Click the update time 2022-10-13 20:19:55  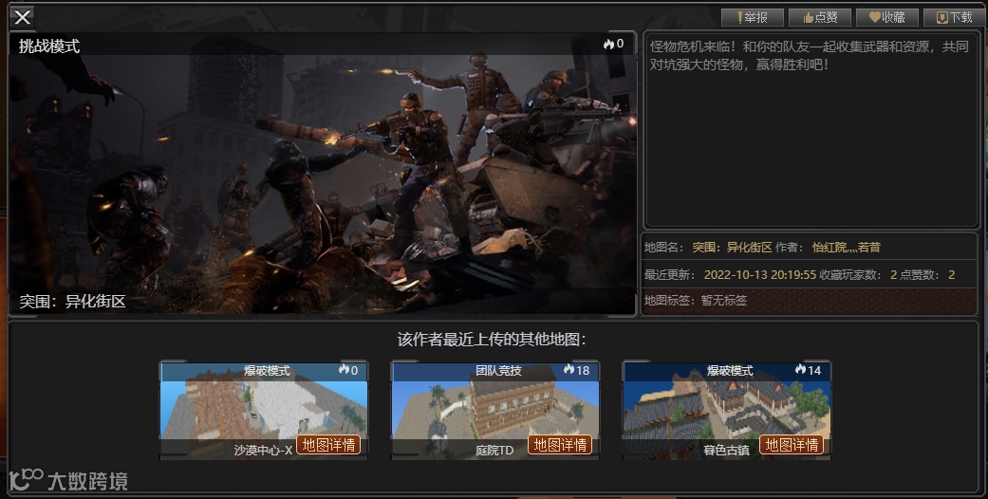(760, 275)
